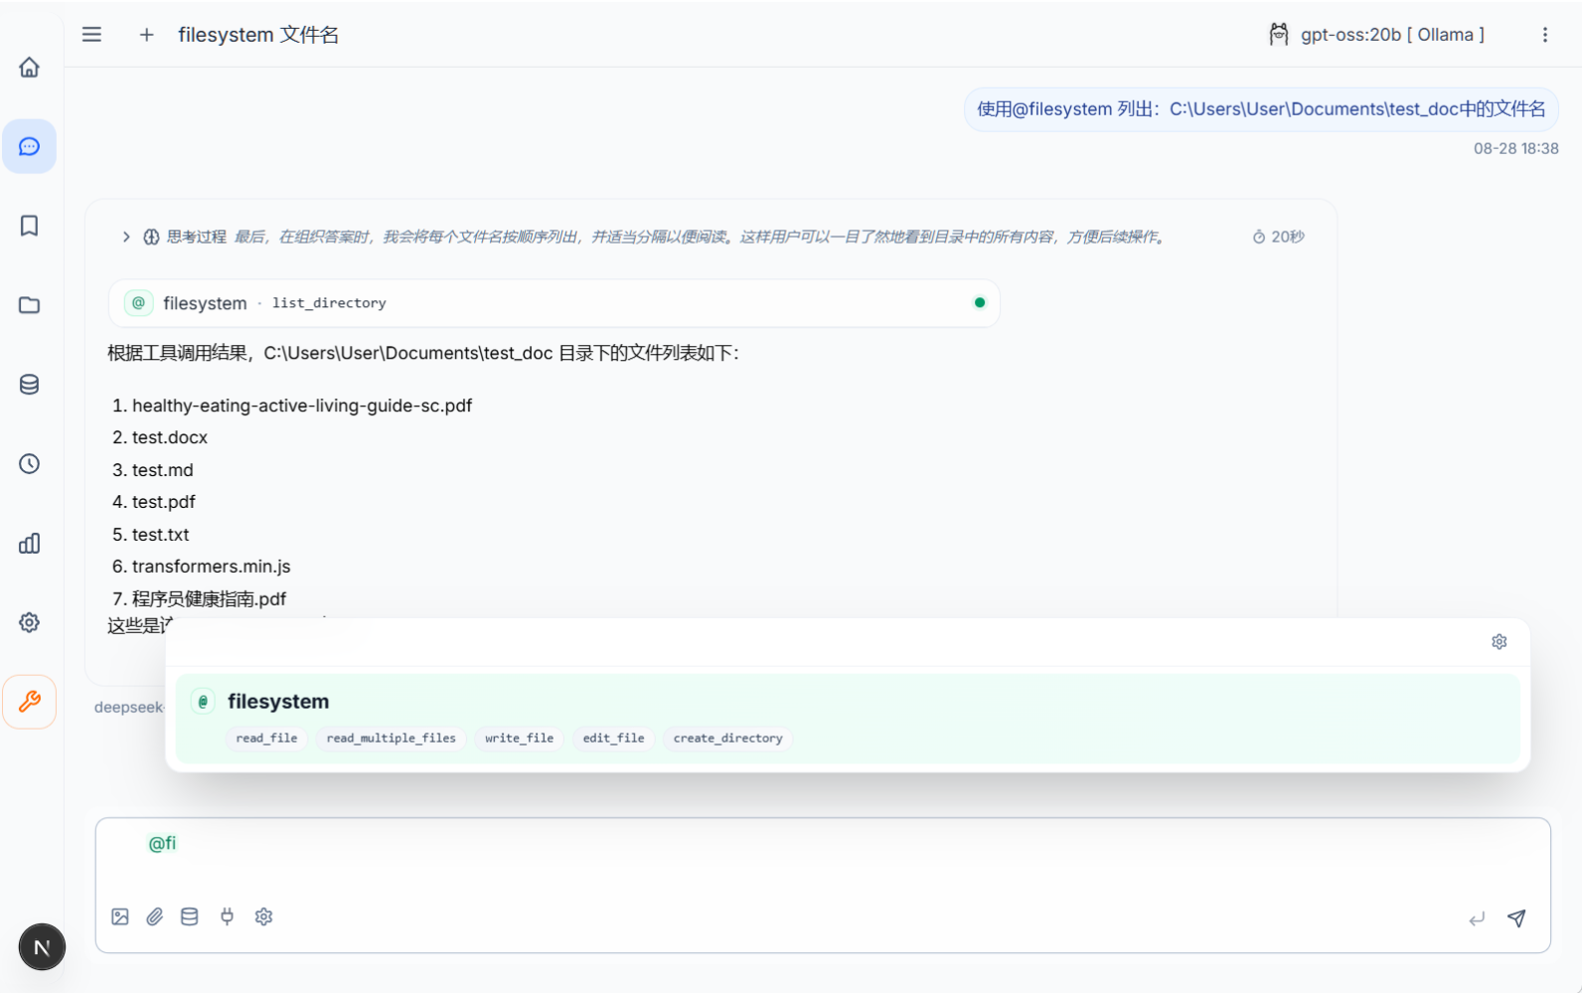Click the paperclip attachment icon
The height and width of the screenshot is (993, 1582).
click(155, 916)
